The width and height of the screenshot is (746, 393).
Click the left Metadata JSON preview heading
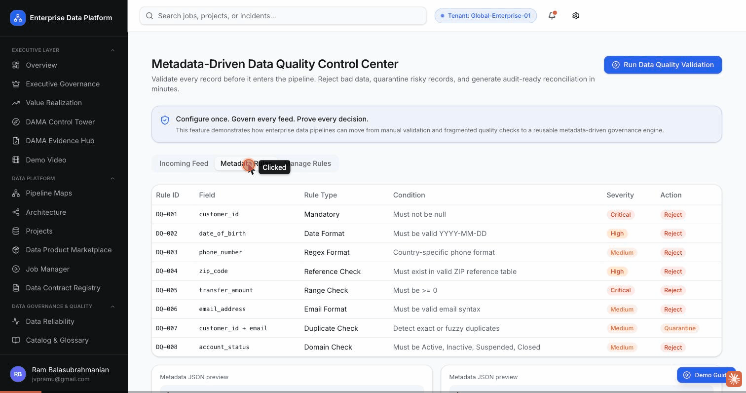coord(194,377)
